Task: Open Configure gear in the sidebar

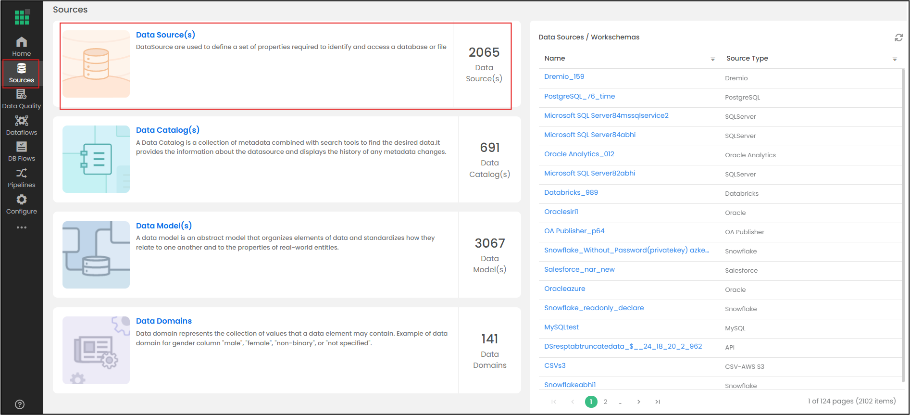Action: [x=22, y=204]
